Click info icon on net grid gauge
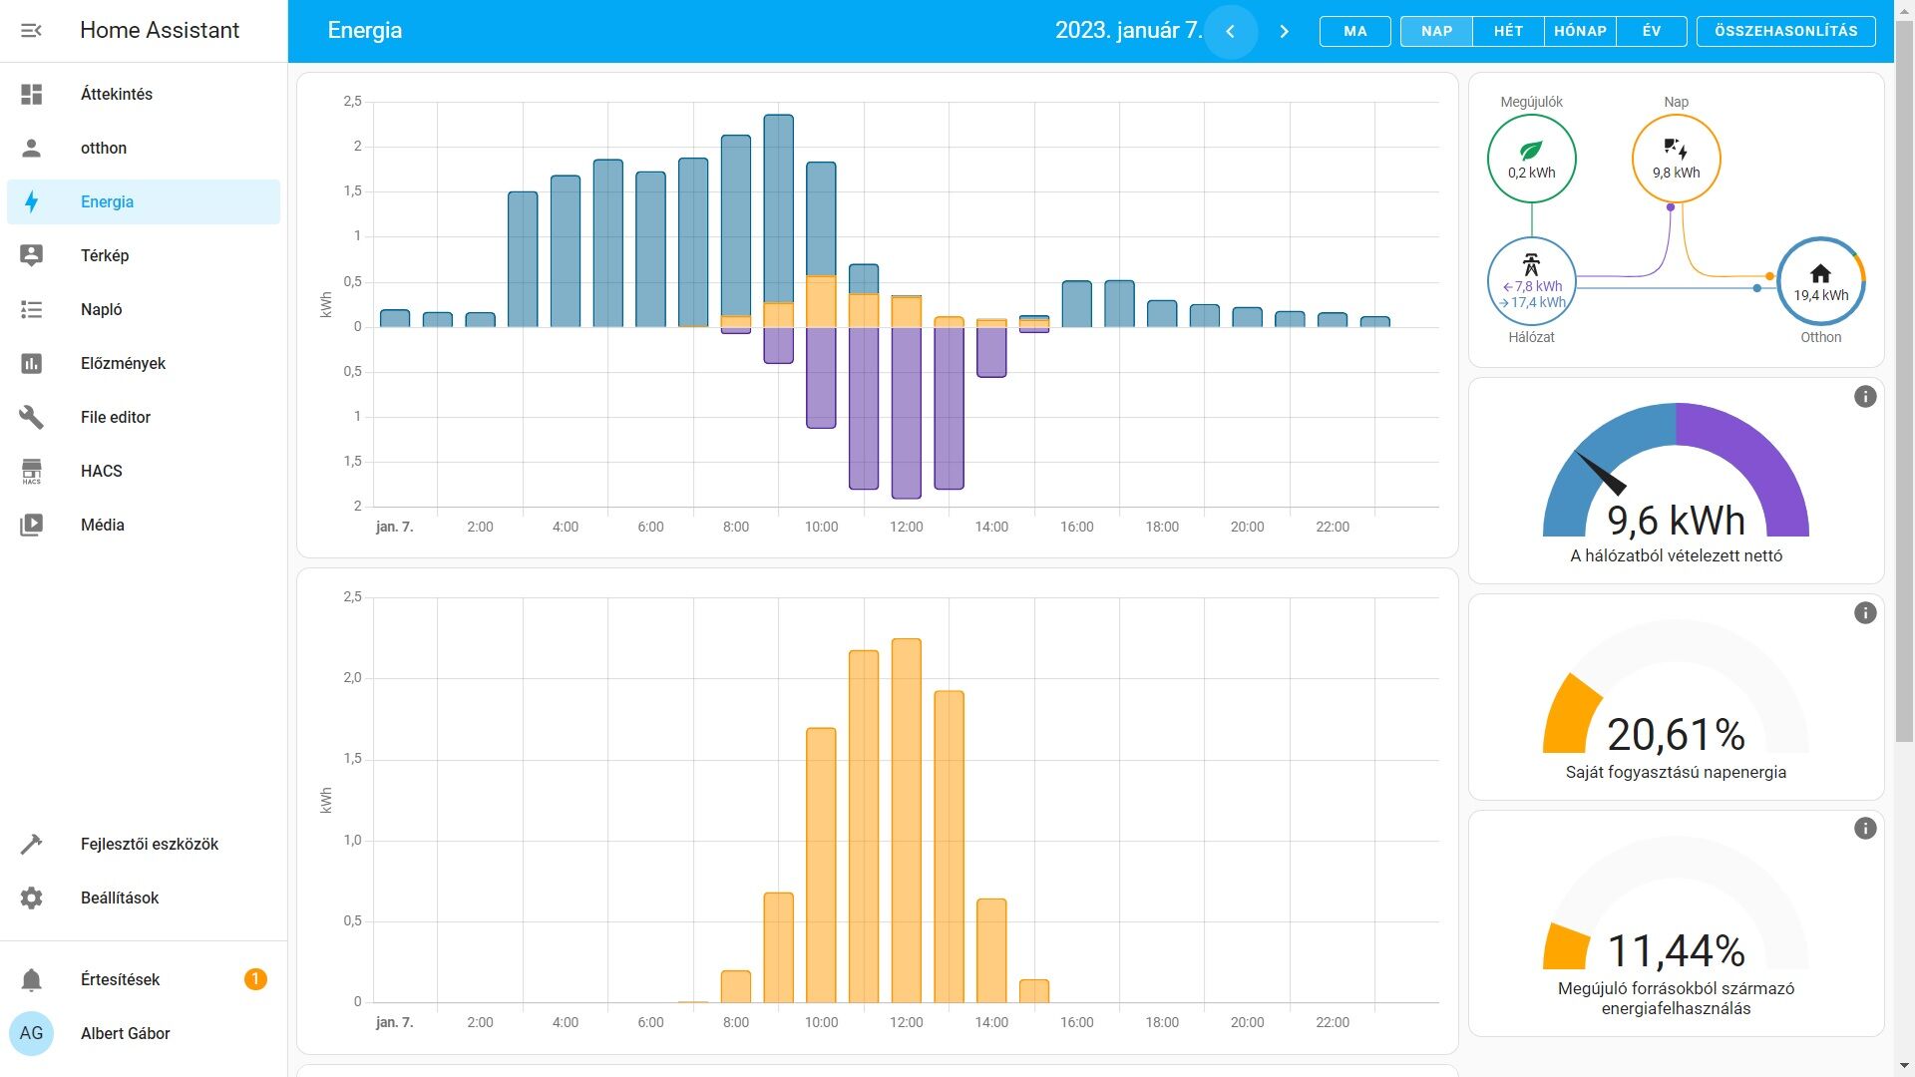This screenshot has height=1077, width=1915. [1864, 397]
